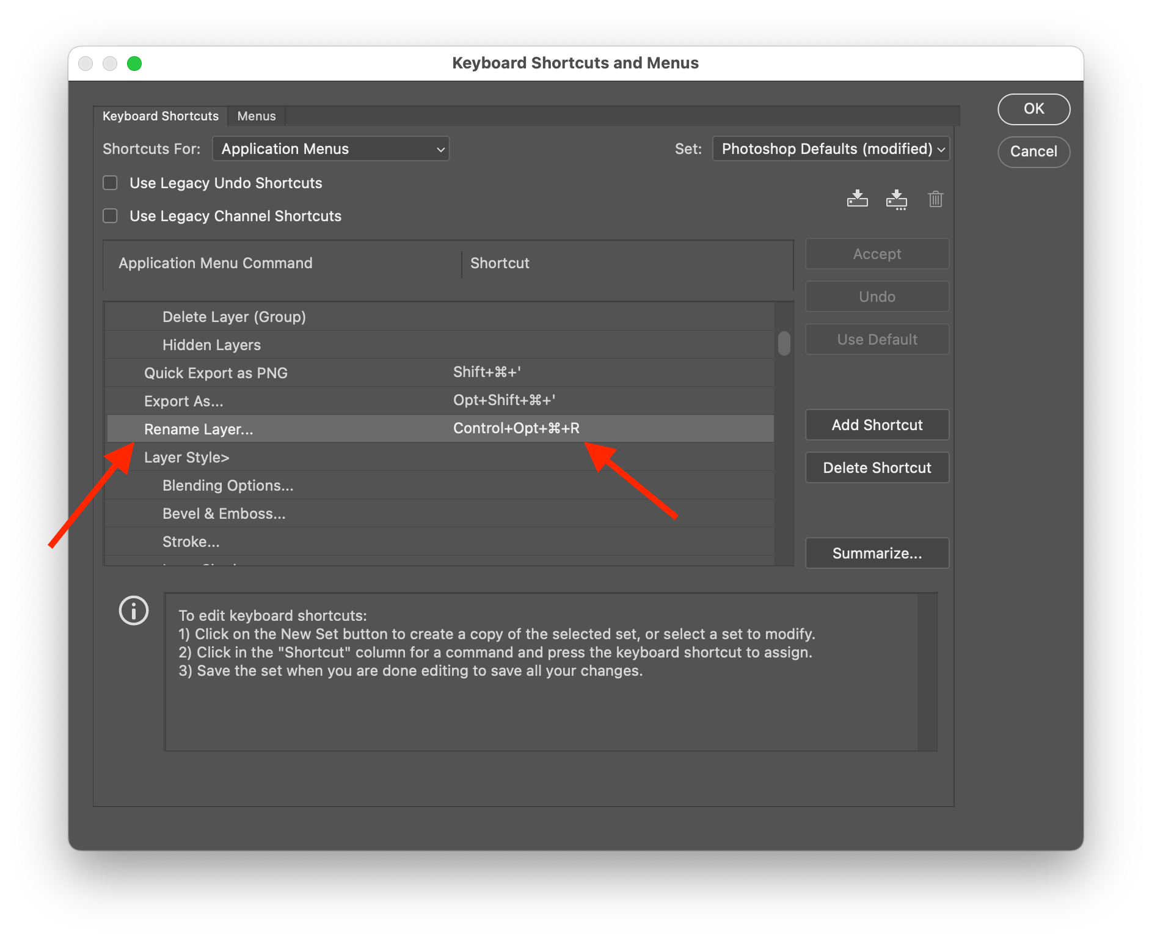Switch to the Menus tab
This screenshot has height=941, width=1152.
[x=256, y=115]
